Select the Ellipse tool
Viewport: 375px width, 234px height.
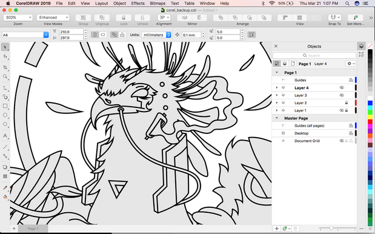point(5,115)
